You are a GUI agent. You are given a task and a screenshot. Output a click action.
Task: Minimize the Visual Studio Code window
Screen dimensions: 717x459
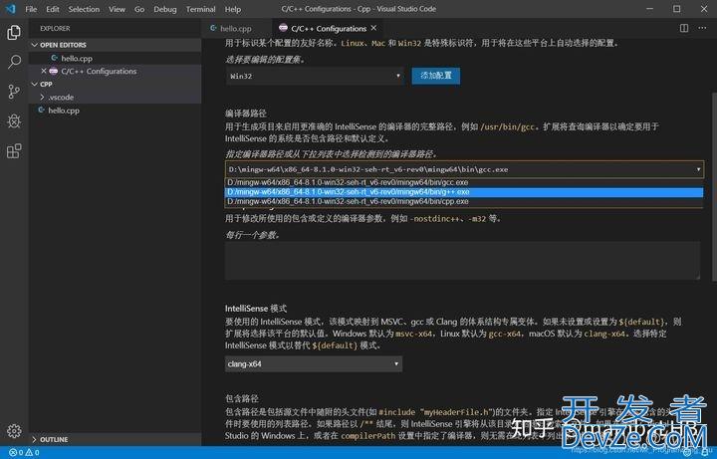649,9
